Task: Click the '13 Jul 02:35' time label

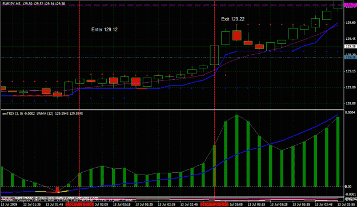Action: (x=167, y=205)
